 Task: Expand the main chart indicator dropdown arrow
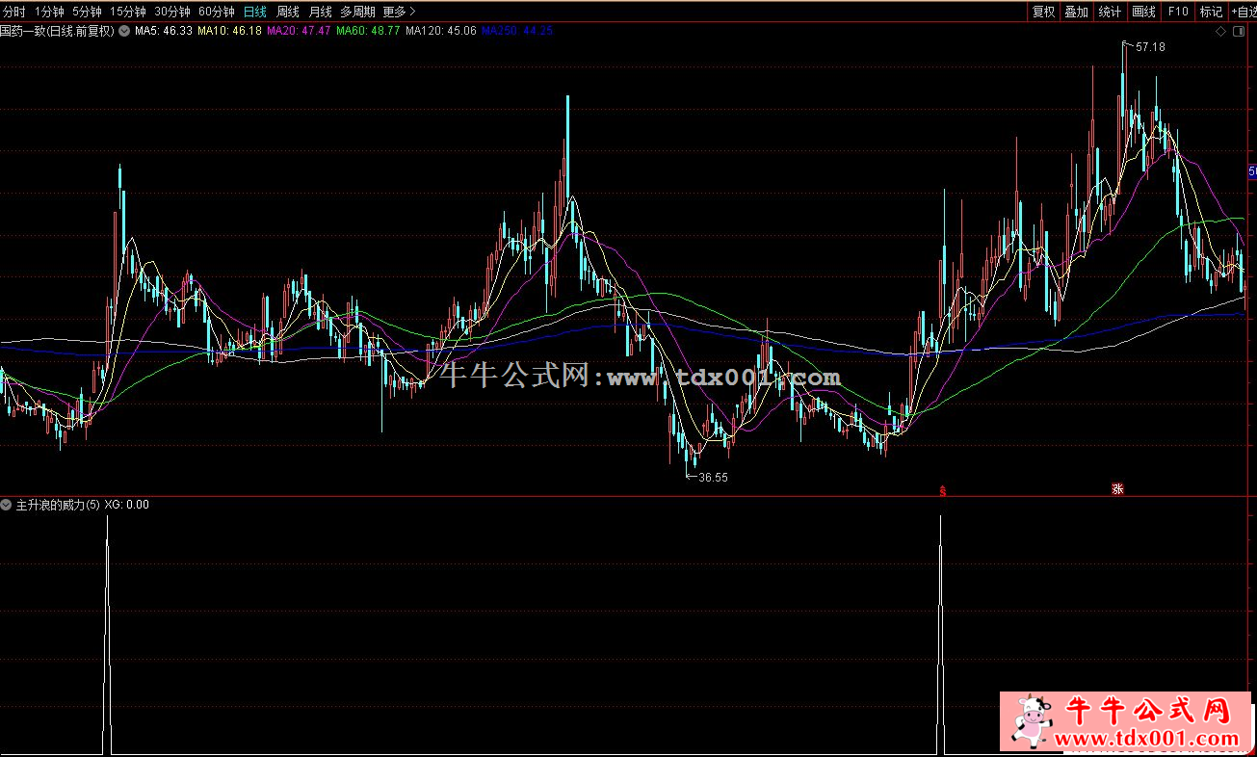coord(123,31)
